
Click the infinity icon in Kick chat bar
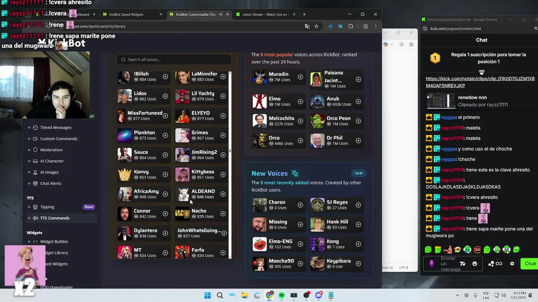499,264
